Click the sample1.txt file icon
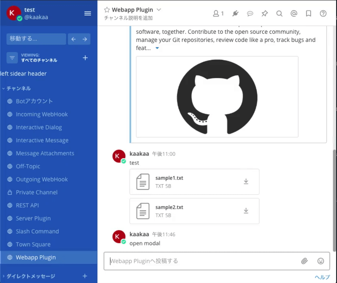Image resolution: width=337 pixels, height=283 pixels. click(143, 182)
